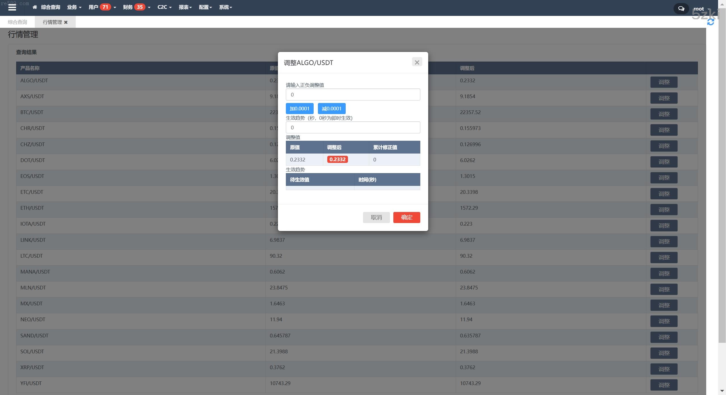Click the 减0.0001 button
The image size is (726, 395).
click(x=331, y=108)
